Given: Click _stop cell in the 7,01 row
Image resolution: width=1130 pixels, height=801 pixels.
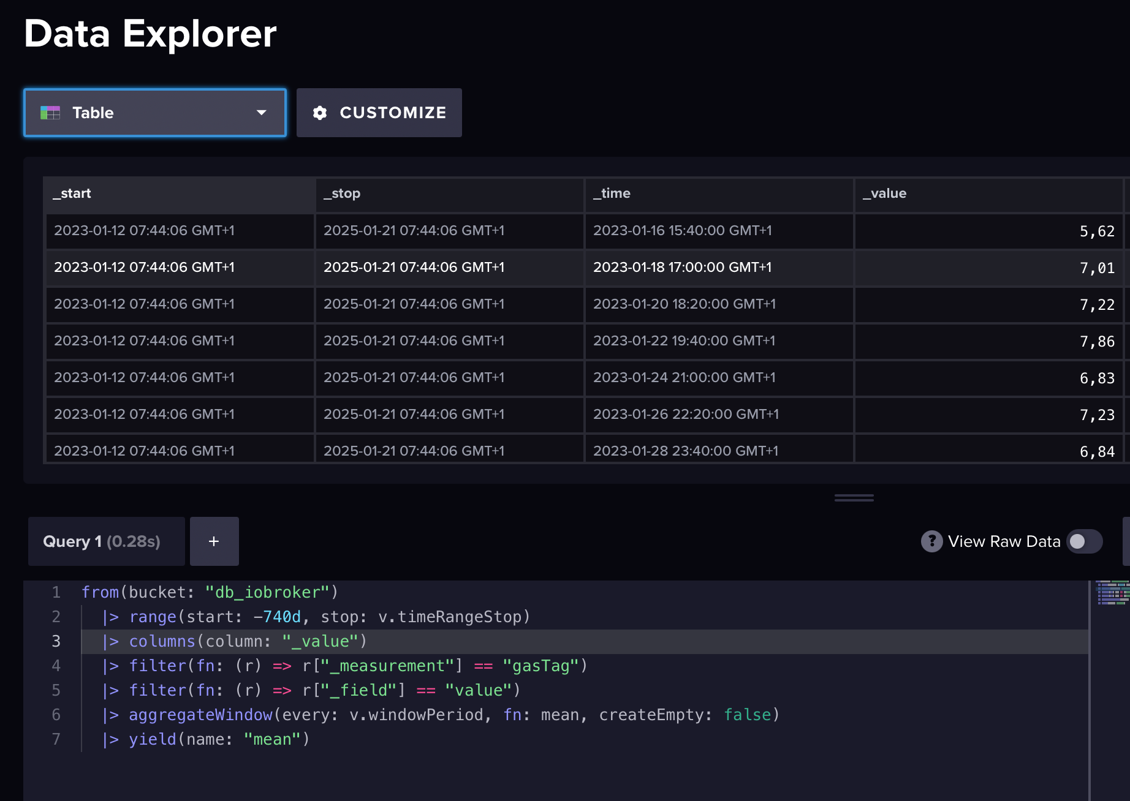Looking at the screenshot, I should tap(449, 268).
